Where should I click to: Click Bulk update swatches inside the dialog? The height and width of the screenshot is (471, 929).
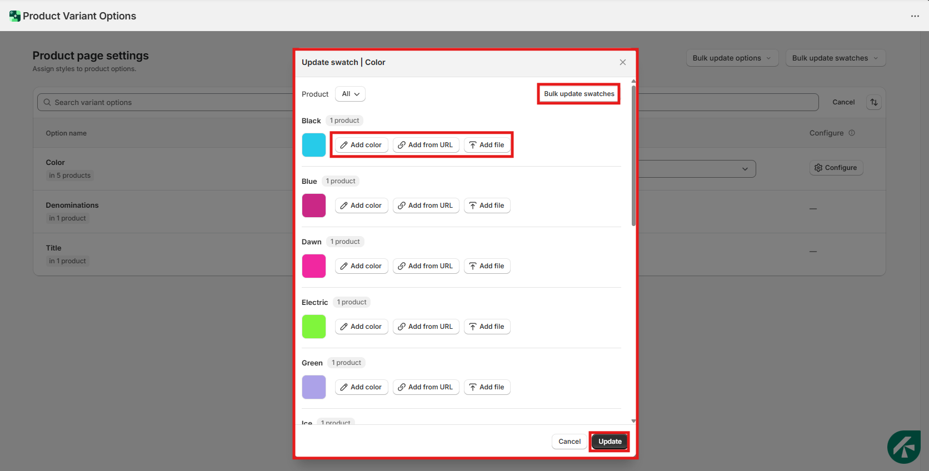point(578,94)
